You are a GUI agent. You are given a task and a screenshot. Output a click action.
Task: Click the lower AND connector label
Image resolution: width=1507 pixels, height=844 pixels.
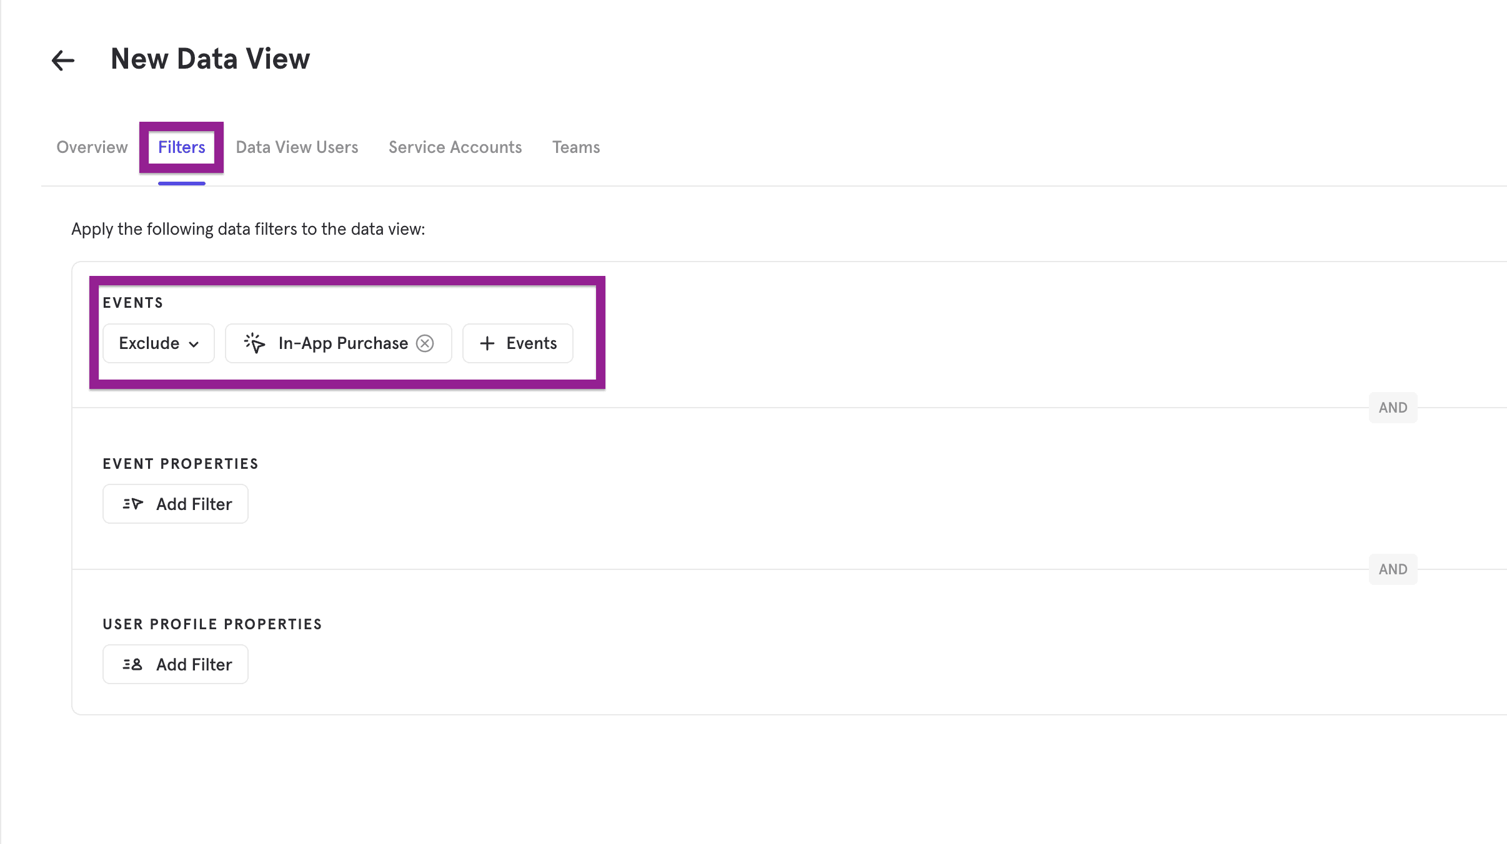point(1393,569)
